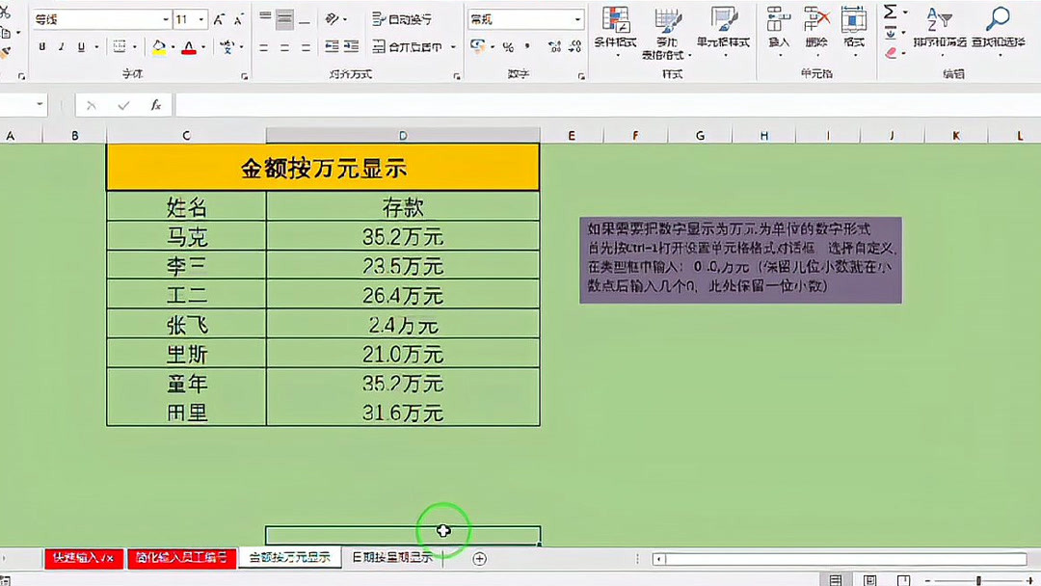Screen dimensions: 1041x586
Task: Click the new sheet plus button
Action: (x=478, y=558)
